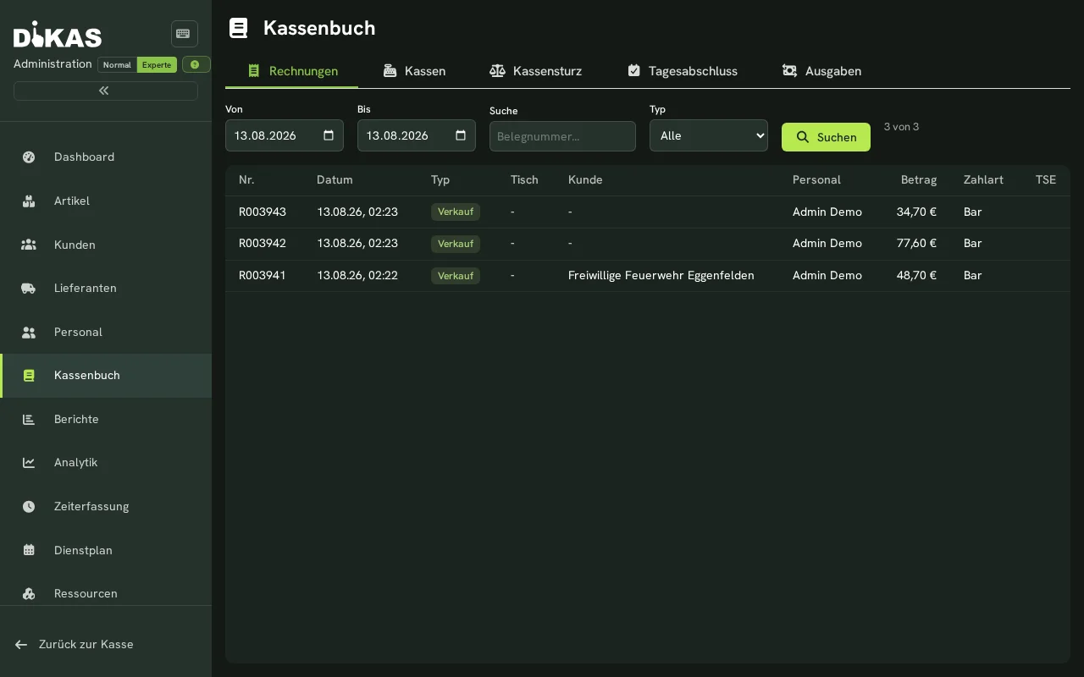Screen dimensions: 1084x677
Task: Click the Analytik line graph icon
Action: pyautogui.click(x=29, y=462)
